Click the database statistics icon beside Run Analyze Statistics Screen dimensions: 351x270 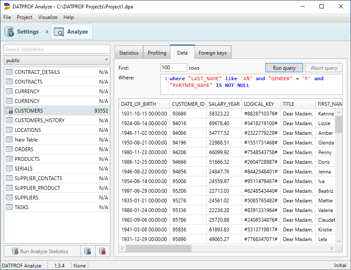(88, 251)
